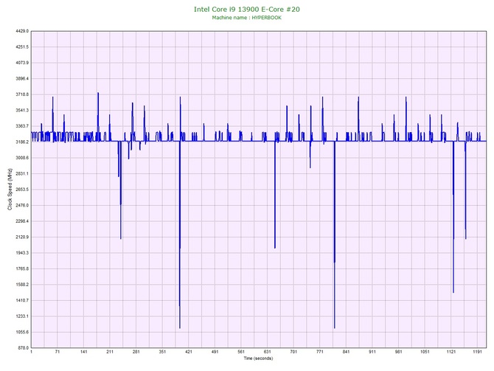Select the 2653.5 y-axis value
Viewport: 494px width, 371px height.
coord(22,190)
